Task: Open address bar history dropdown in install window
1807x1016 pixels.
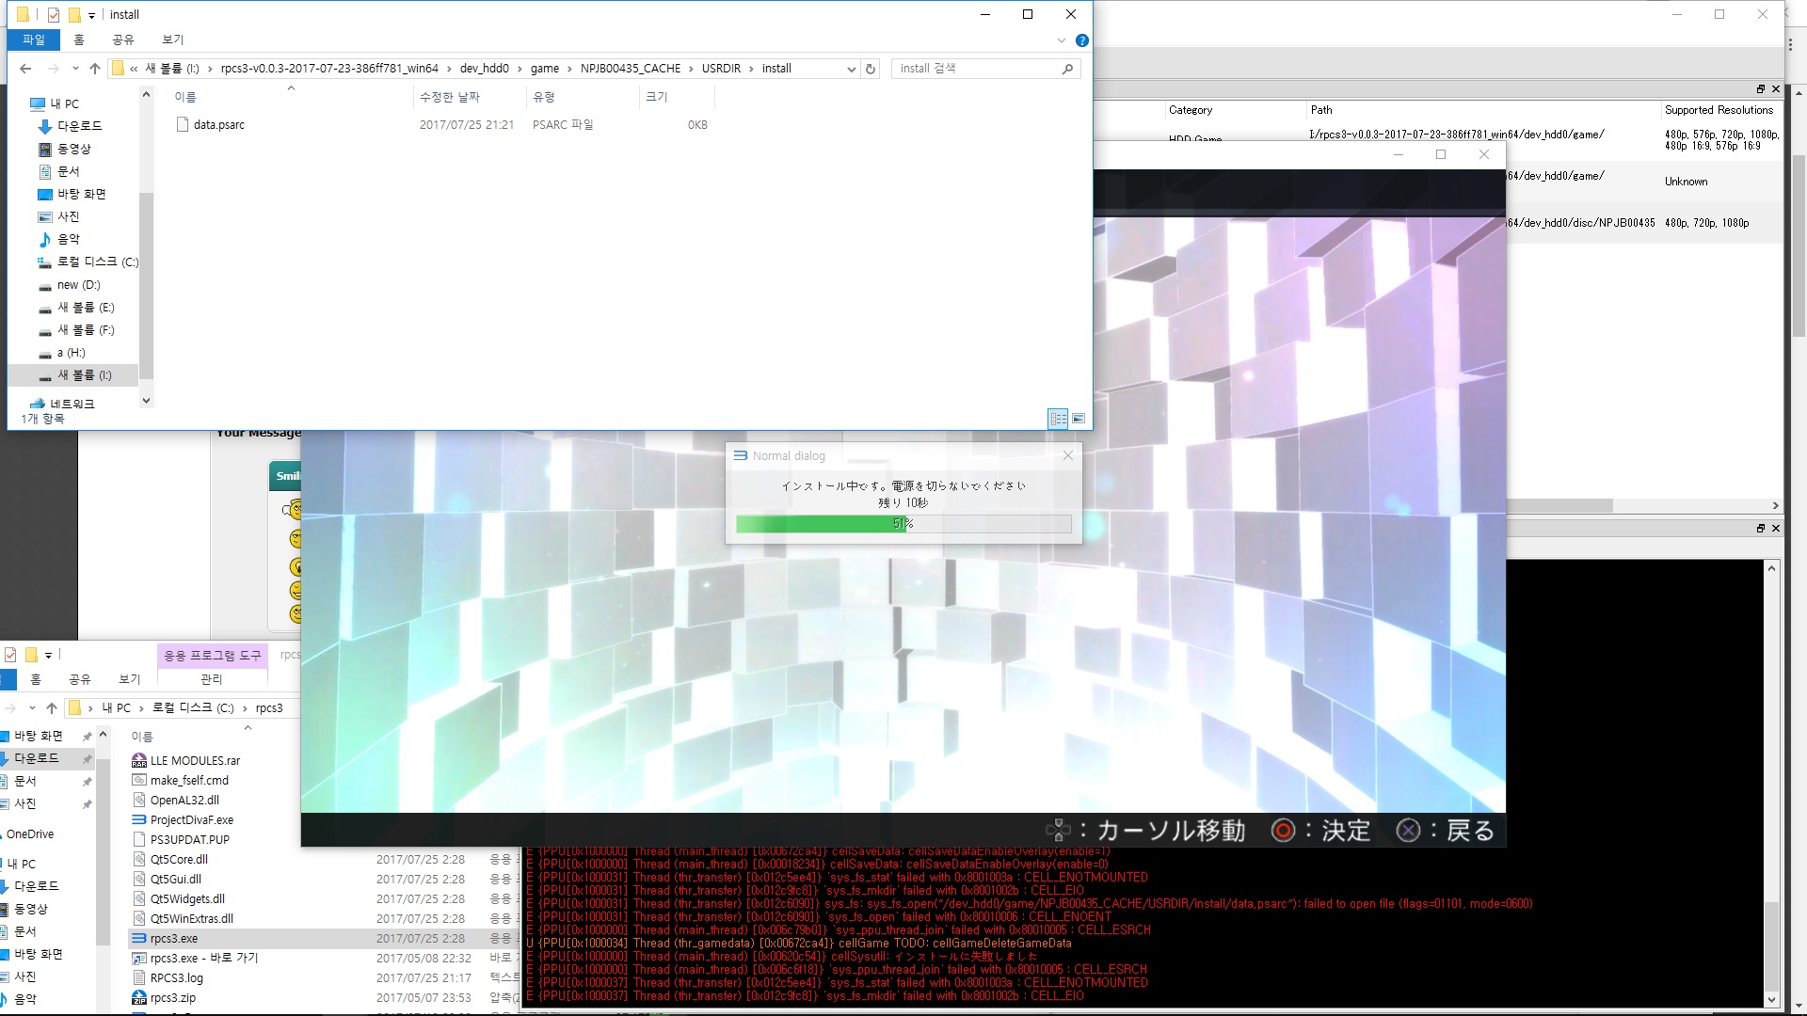Action: pyautogui.click(x=851, y=69)
